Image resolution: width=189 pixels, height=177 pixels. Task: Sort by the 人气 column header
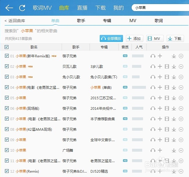pos(139,47)
